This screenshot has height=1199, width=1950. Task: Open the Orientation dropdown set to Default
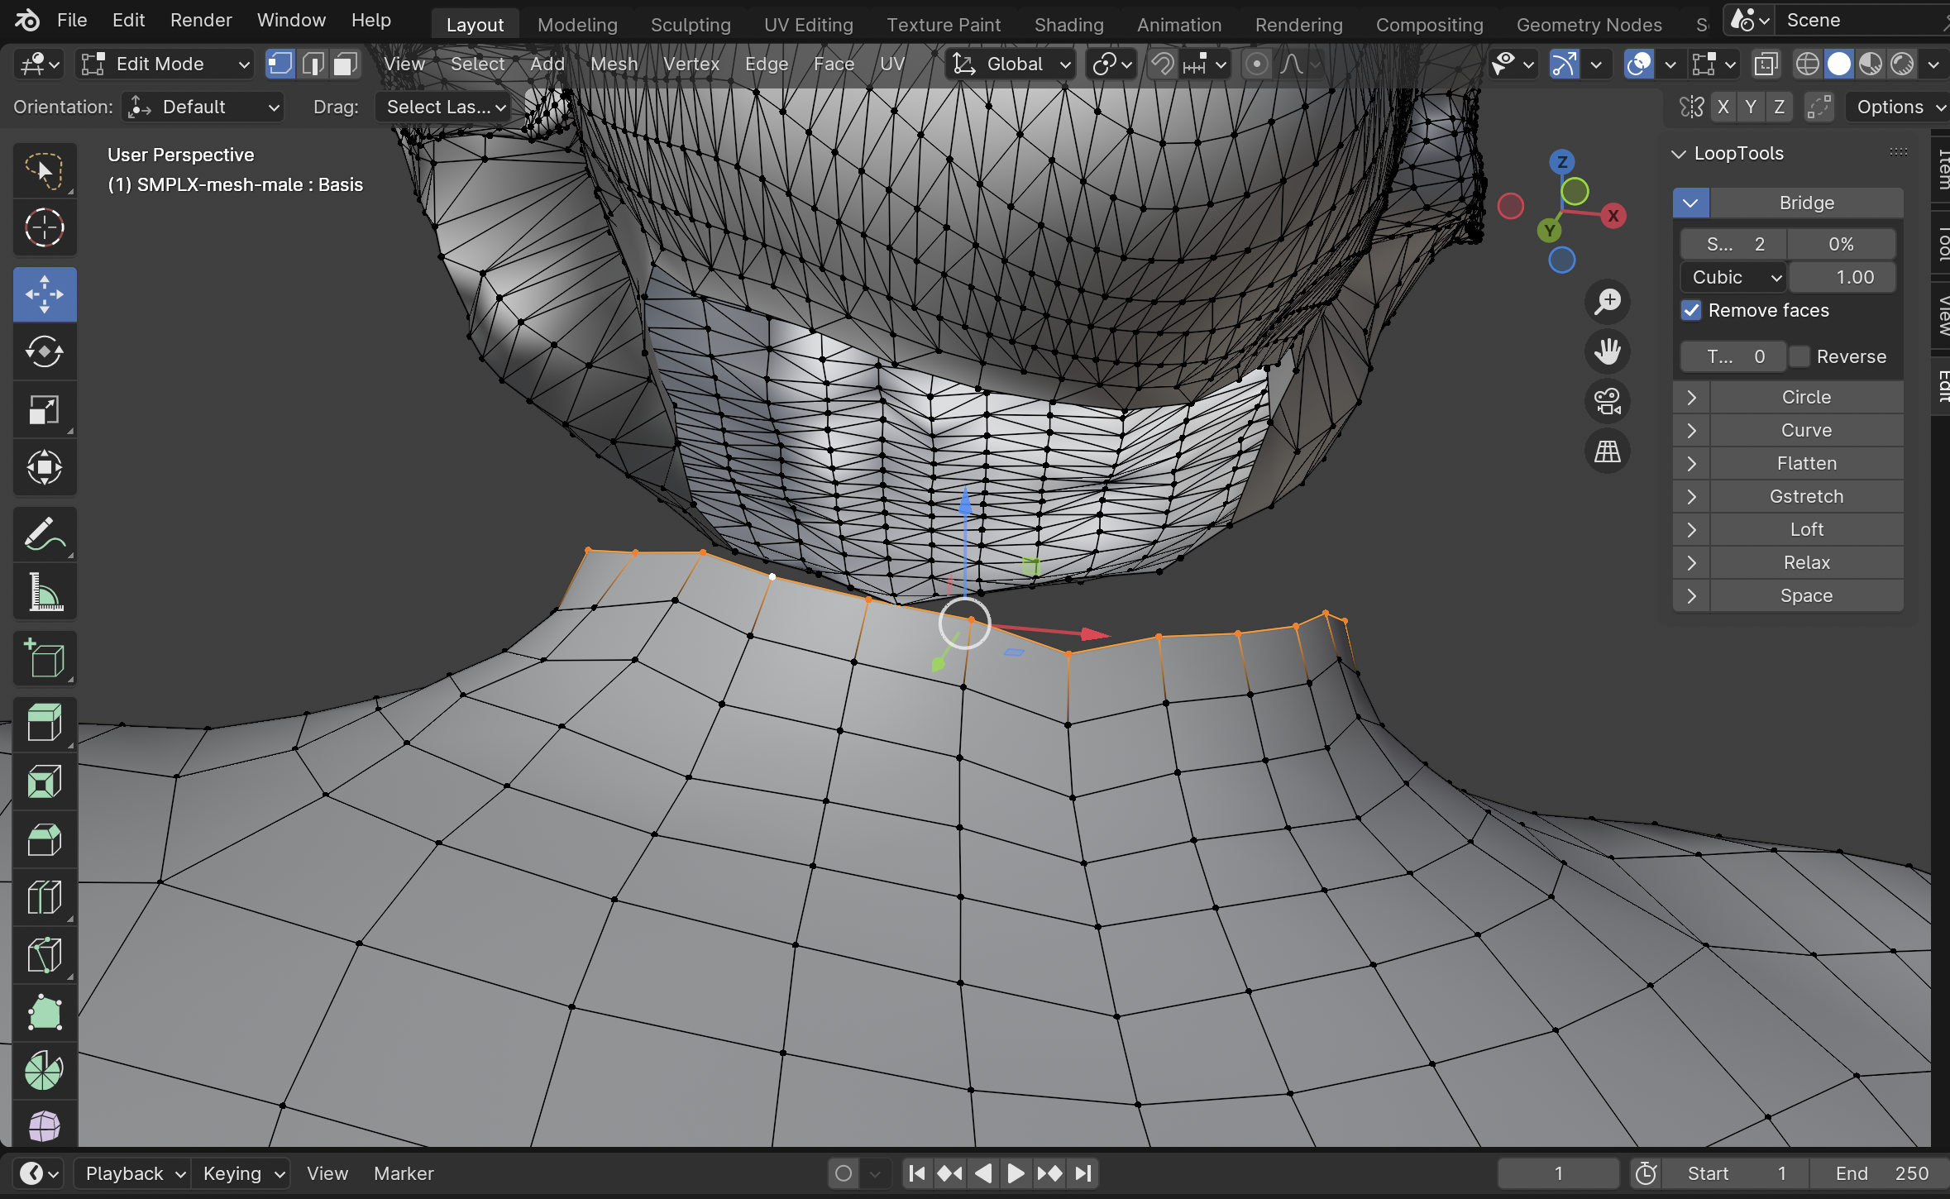[x=203, y=107]
